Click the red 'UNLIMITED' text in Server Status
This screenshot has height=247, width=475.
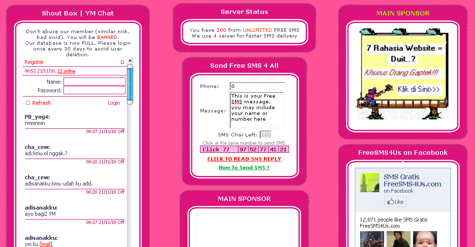pos(257,30)
